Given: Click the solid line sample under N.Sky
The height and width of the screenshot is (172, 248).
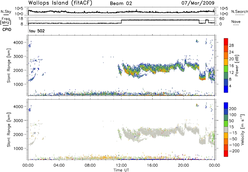Looking at the screenshot, I should tap(6, 14).
